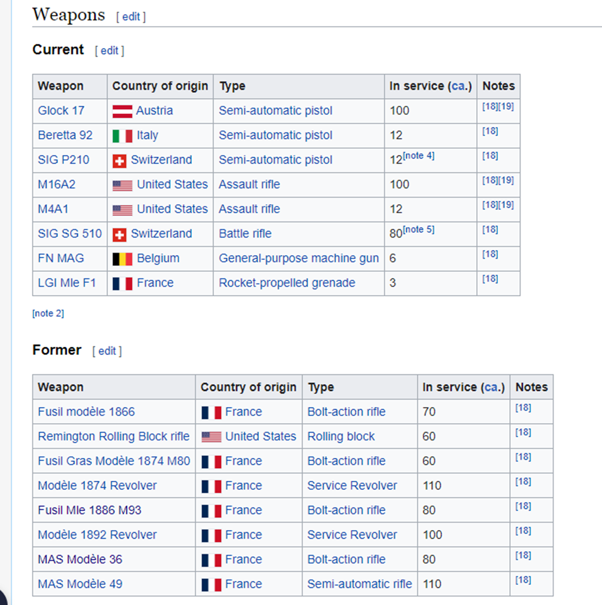
Task: Edit the Former subsection
Action: coord(107,351)
